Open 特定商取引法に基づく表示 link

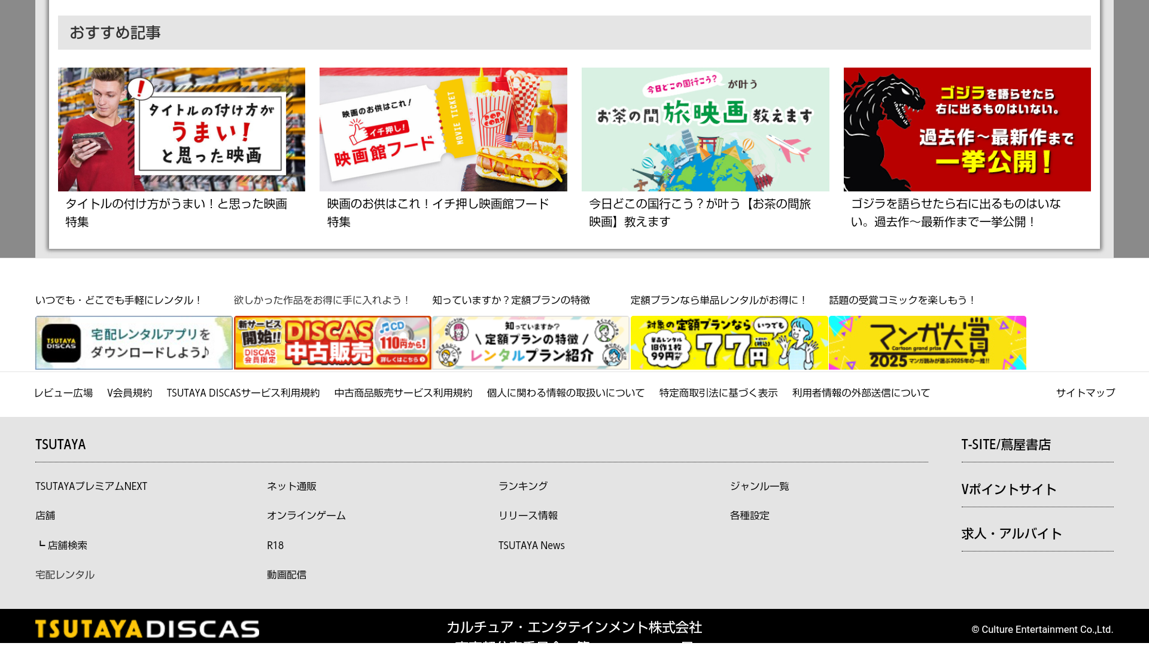[718, 393]
